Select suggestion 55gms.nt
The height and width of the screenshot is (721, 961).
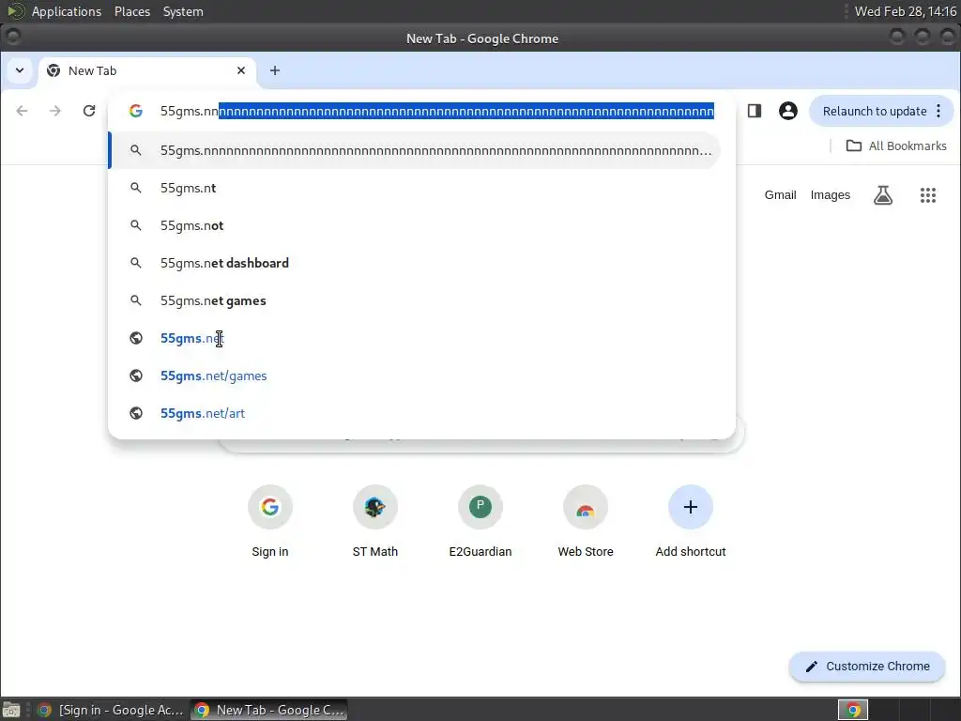coord(414,188)
